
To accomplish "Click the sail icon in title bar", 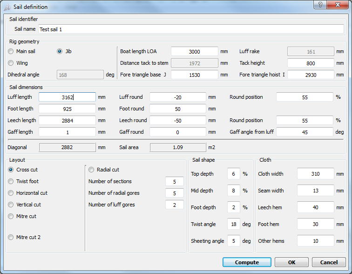I will (x=7, y=7).
